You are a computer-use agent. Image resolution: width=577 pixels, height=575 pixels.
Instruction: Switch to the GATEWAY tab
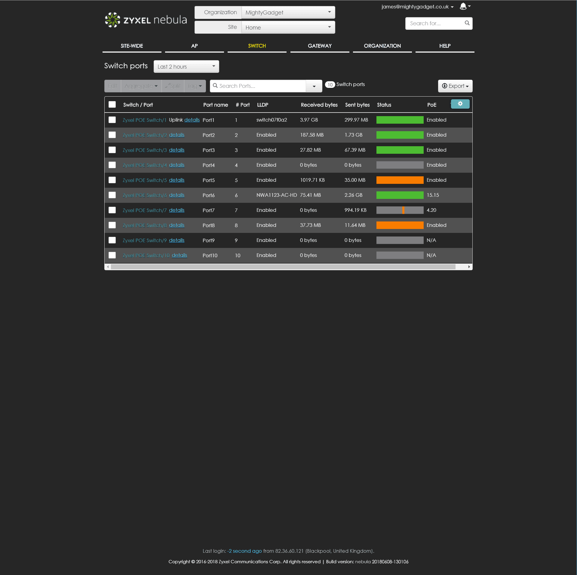(x=320, y=46)
